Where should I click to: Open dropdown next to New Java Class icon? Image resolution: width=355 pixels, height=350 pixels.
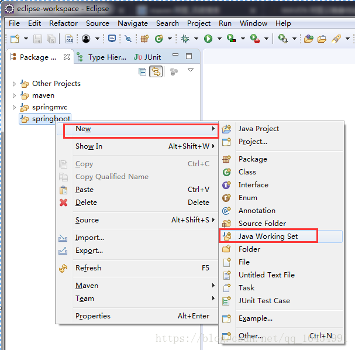170,39
